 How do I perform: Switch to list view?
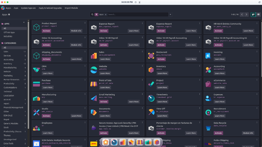[258, 15]
